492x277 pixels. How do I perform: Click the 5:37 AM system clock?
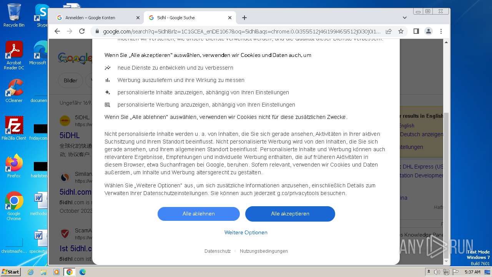tap(472, 272)
